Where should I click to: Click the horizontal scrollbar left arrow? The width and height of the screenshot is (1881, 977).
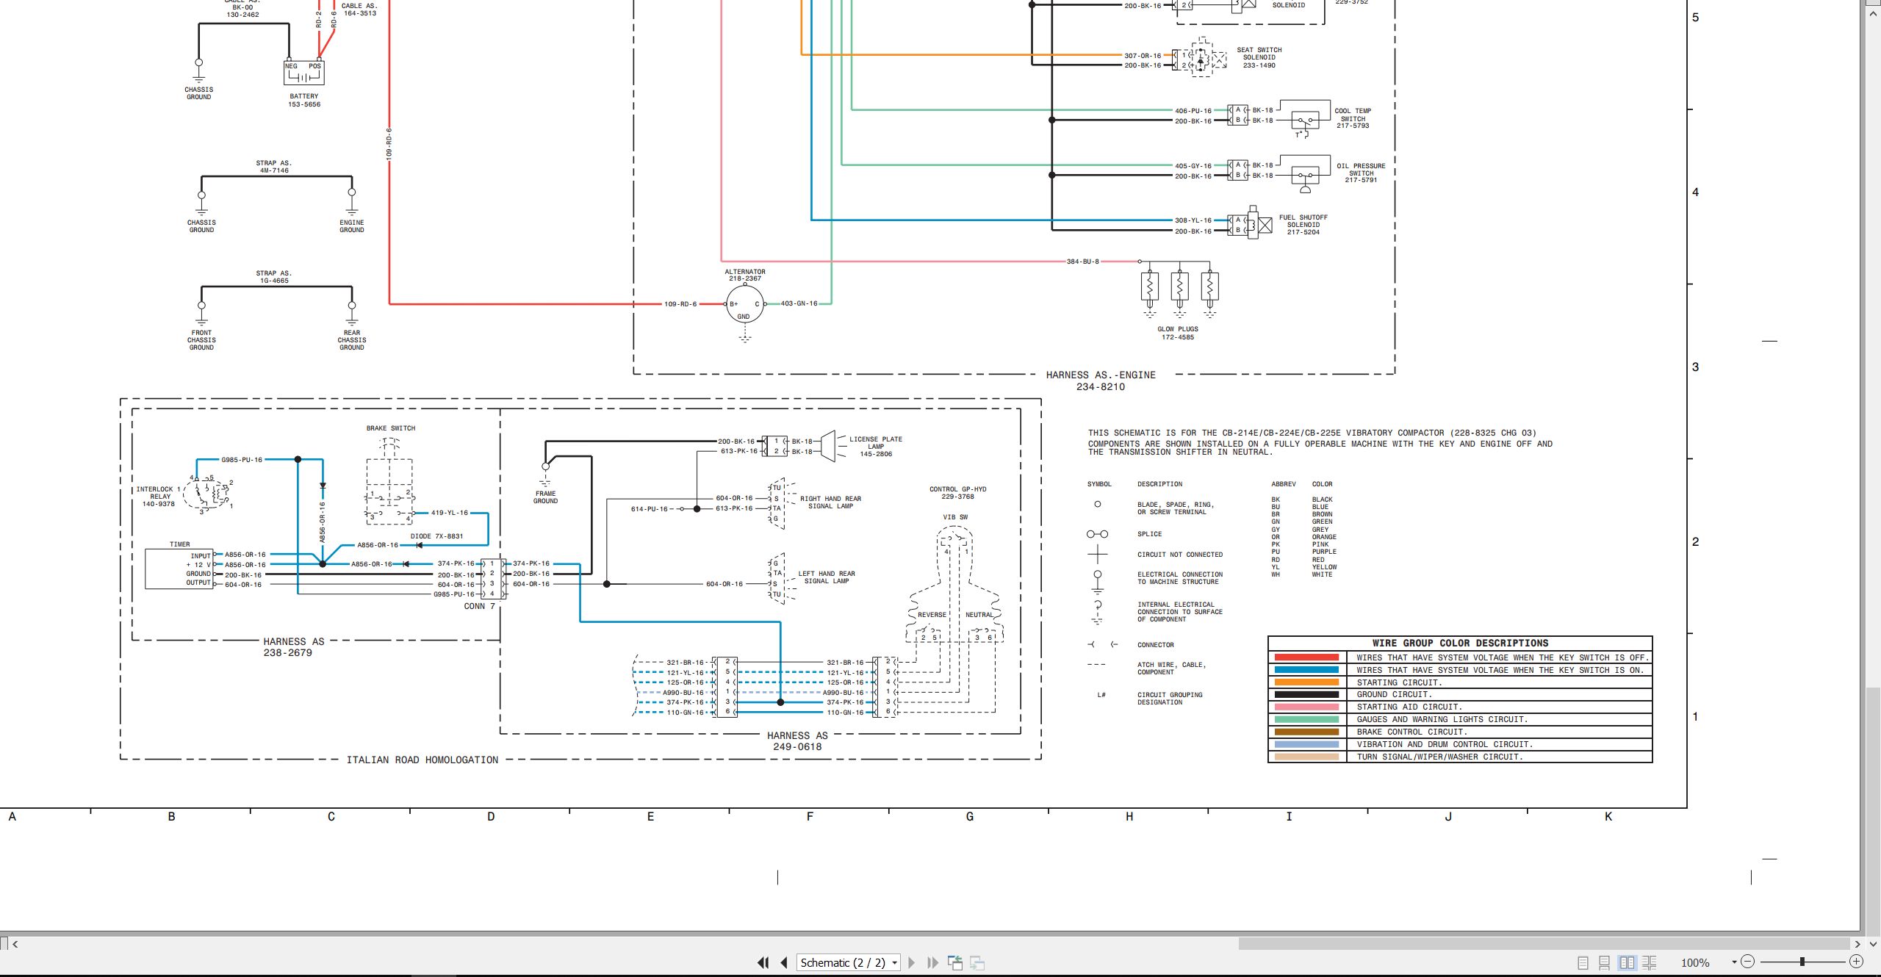(x=15, y=944)
